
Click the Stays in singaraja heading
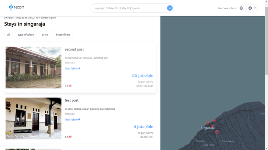click(x=25, y=24)
